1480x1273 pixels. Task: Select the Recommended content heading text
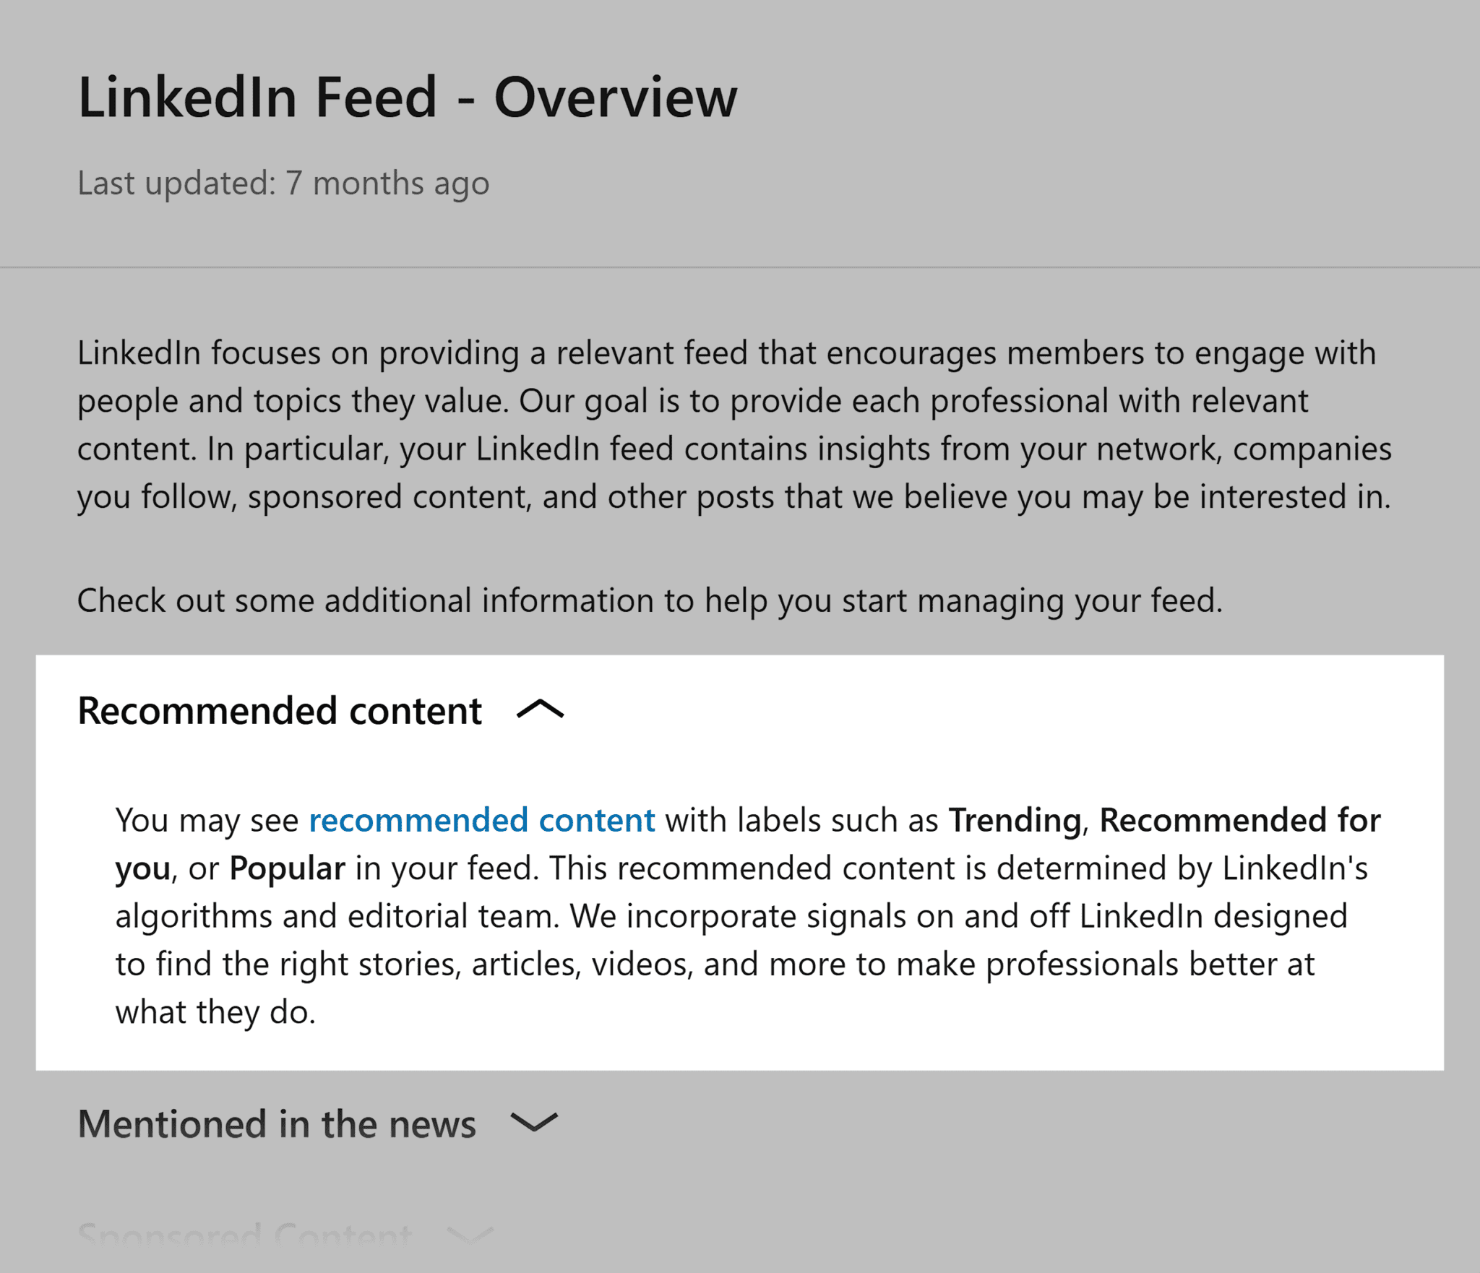pos(280,710)
